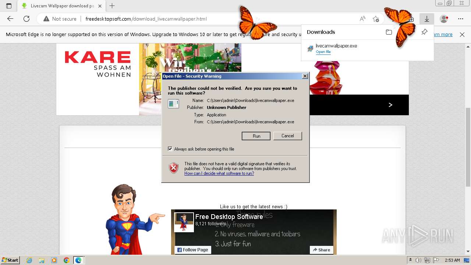
Task: Open Google Chrome from taskbar
Action: point(66,260)
